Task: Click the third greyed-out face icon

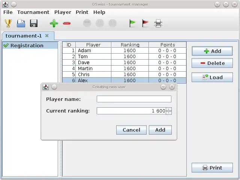Action: pos(112,23)
